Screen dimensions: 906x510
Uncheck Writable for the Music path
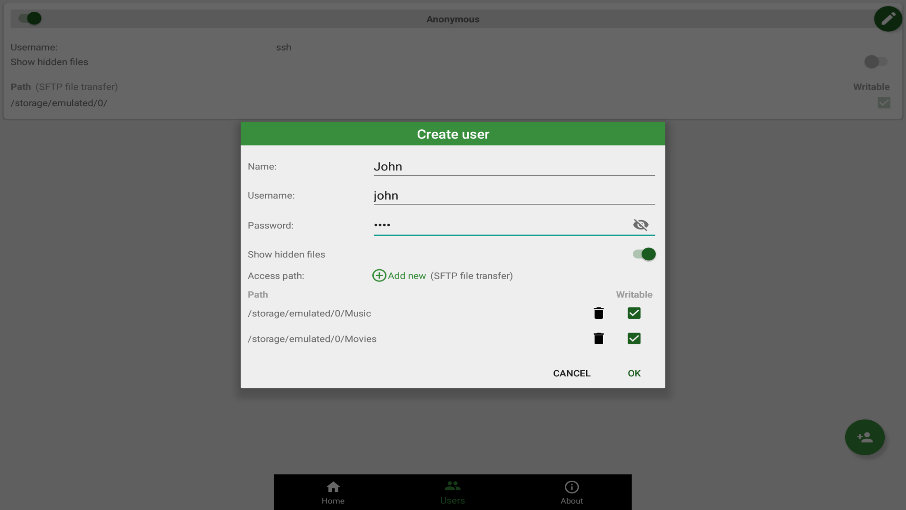point(634,313)
